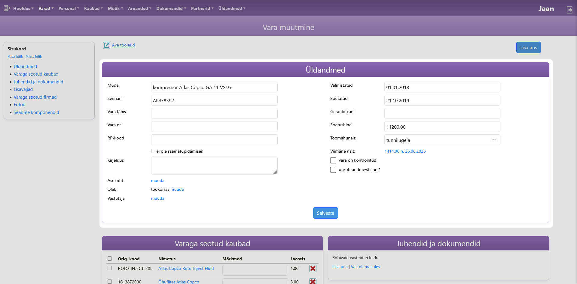Click the 'Orig. kood' column header
Screen dimensions: 577x284
click(x=129, y=259)
